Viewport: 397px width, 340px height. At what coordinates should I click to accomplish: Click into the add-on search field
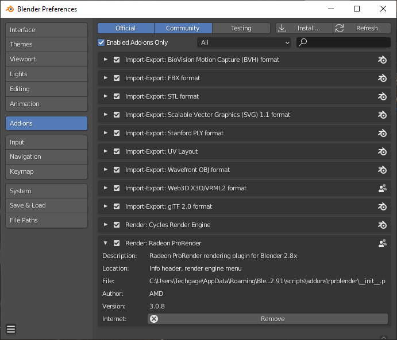pos(344,42)
